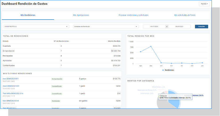Click the Dashboard Rendición de Gastos title
Image resolution: width=220 pixels, height=116 pixels.
click(24, 4)
